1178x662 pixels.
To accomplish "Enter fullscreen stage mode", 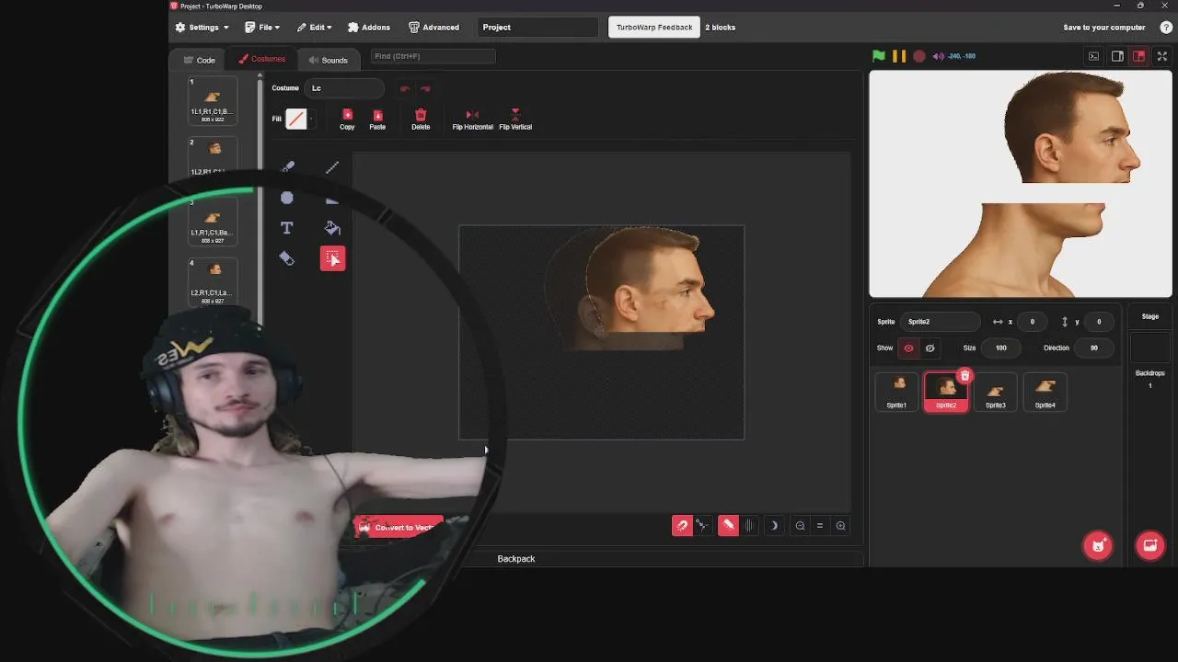I will coord(1161,56).
